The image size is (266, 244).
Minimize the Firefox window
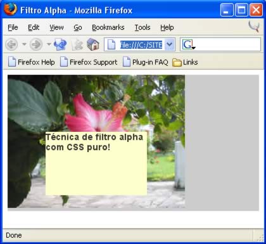(227, 10)
